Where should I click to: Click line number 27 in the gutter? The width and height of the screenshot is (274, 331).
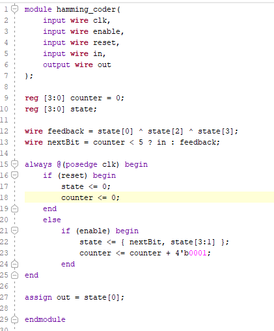click(x=4, y=297)
